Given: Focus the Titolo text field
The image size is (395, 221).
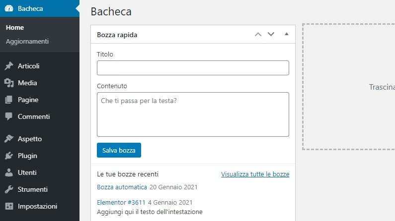Looking at the screenshot, I should tap(193, 68).
